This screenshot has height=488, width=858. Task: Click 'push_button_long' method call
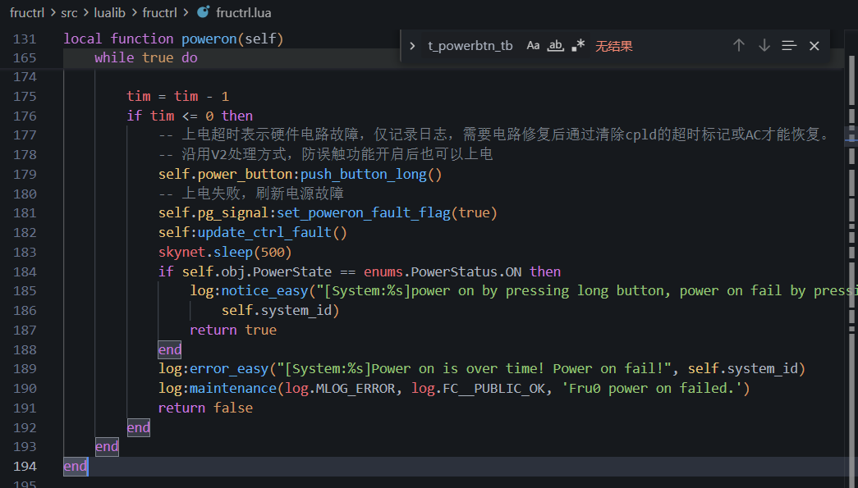tap(364, 175)
